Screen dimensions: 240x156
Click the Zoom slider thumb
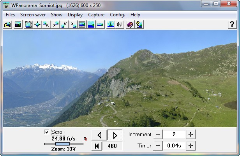(x=62, y=144)
